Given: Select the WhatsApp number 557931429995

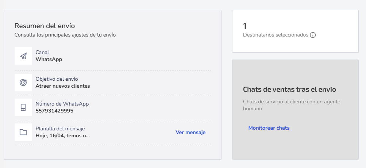Looking at the screenshot, I should [x=54, y=111].
